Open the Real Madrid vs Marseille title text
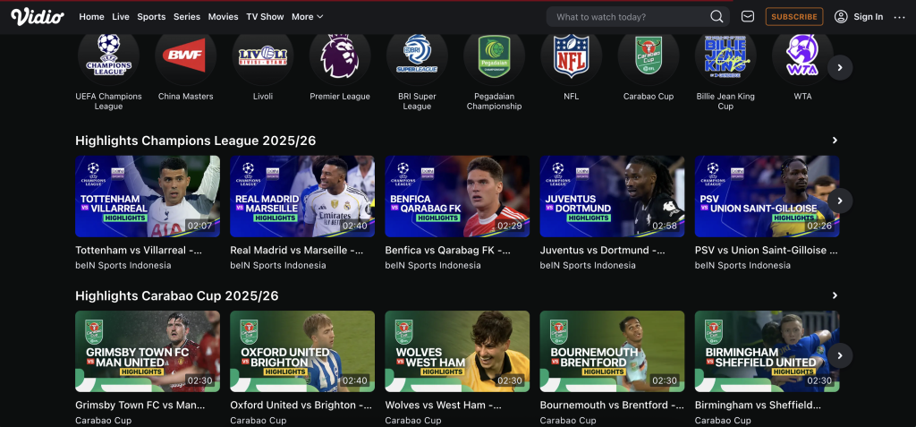This screenshot has width=916, height=427. (297, 251)
